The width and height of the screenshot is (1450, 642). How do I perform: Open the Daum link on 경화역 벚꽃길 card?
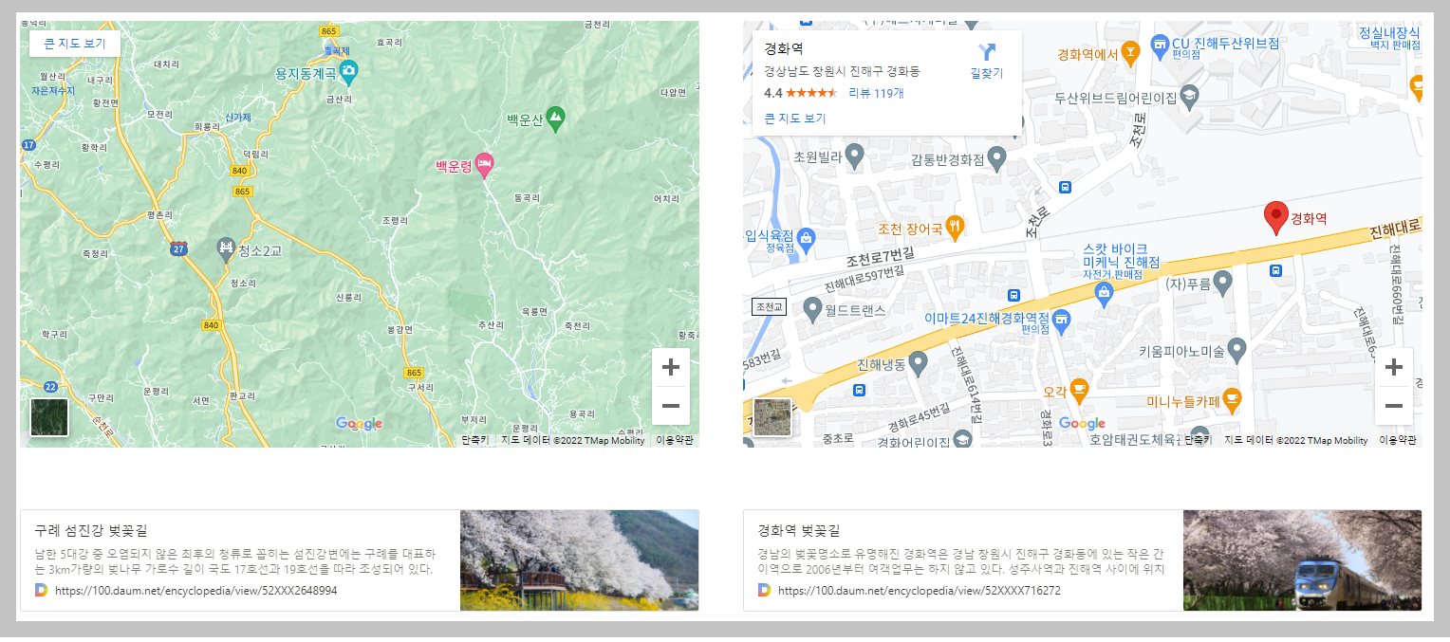click(x=916, y=589)
